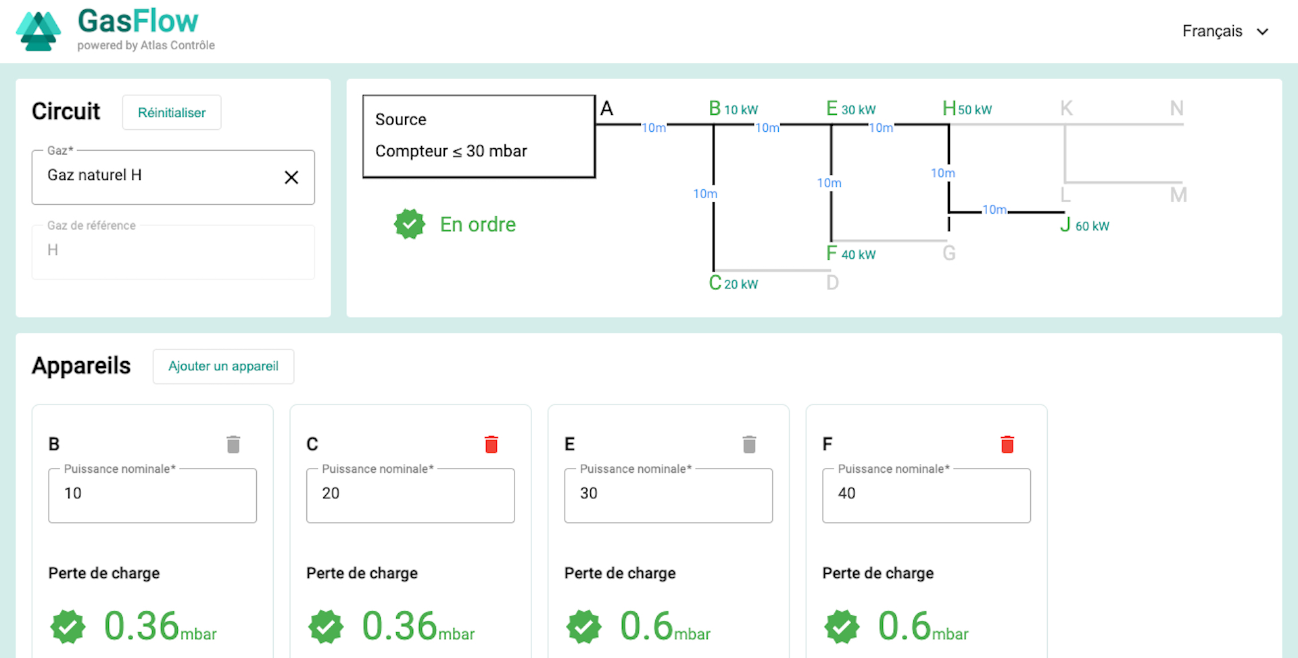This screenshot has height=658, width=1298.
Task: Click Ajouter un appareil button
Action: tap(223, 366)
